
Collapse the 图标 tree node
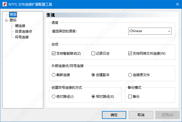coord(7,21)
